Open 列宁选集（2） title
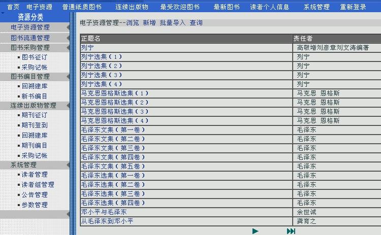 (x=101, y=66)
